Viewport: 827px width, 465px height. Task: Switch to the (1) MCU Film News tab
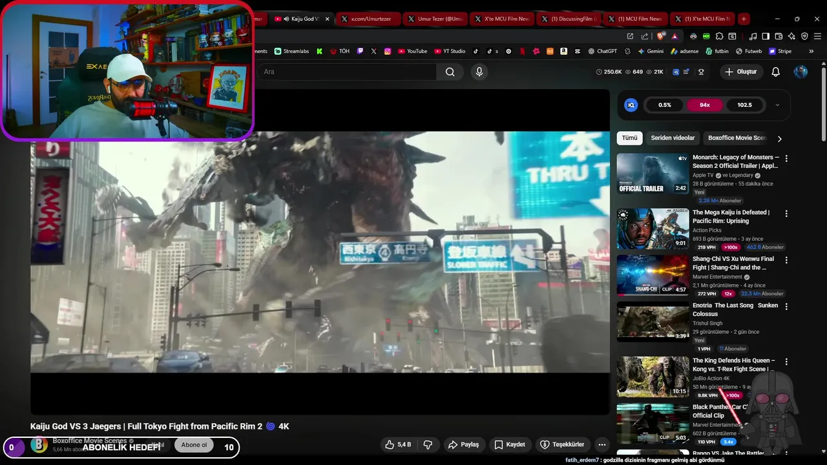[x=634, y=19]
